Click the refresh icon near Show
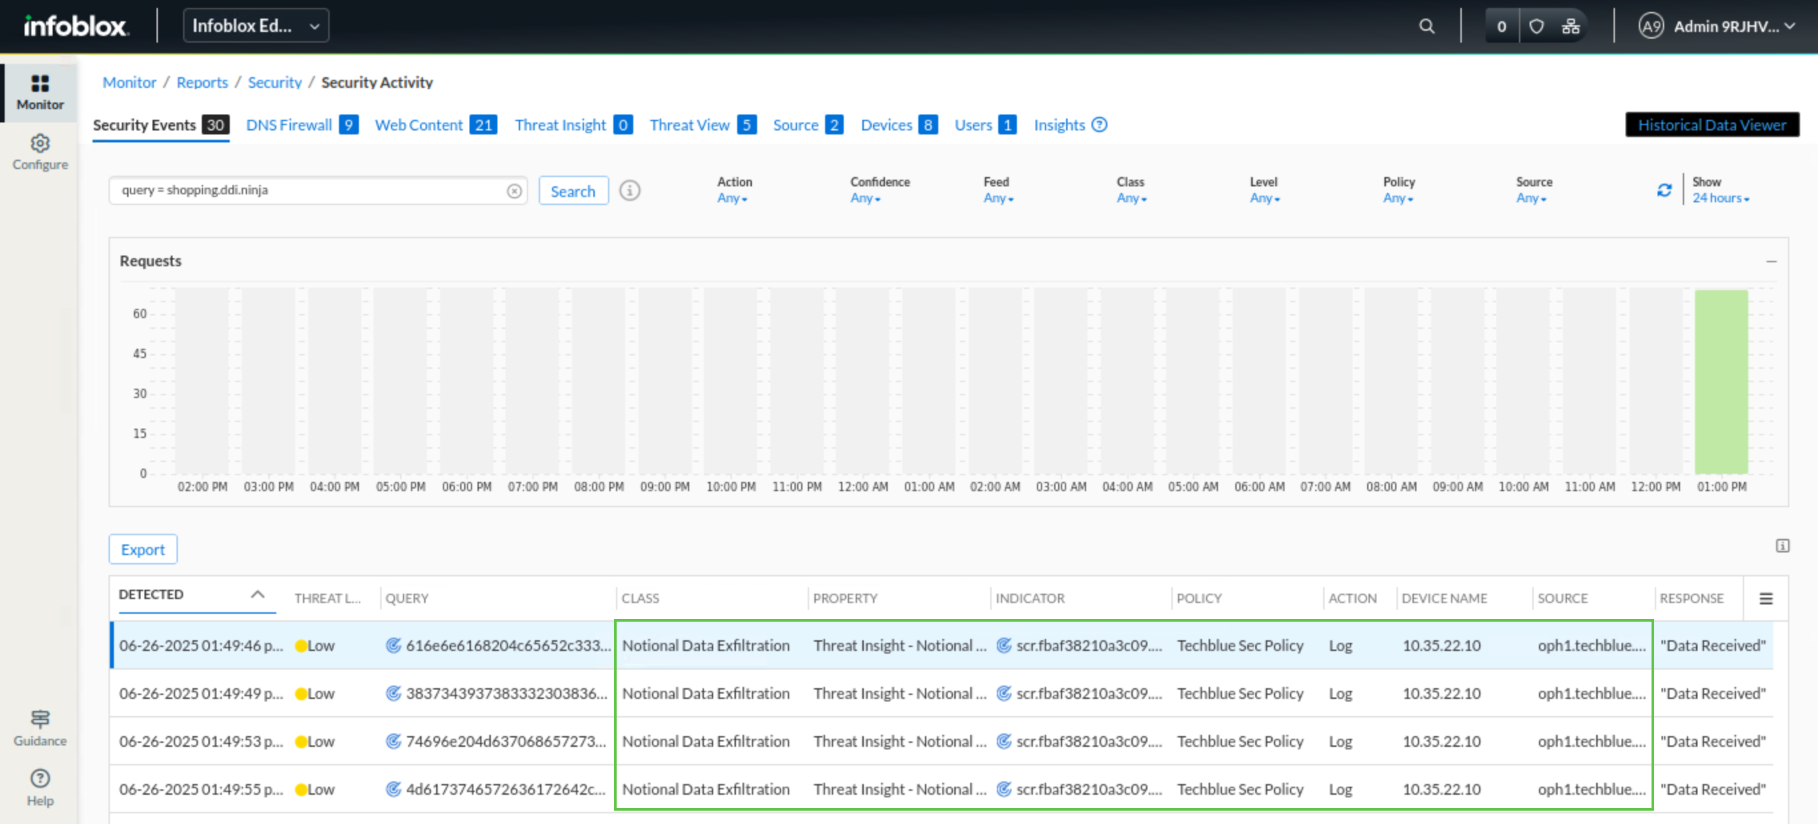Viewport: 1818px width, 824px height. [x=1664, y=190]
